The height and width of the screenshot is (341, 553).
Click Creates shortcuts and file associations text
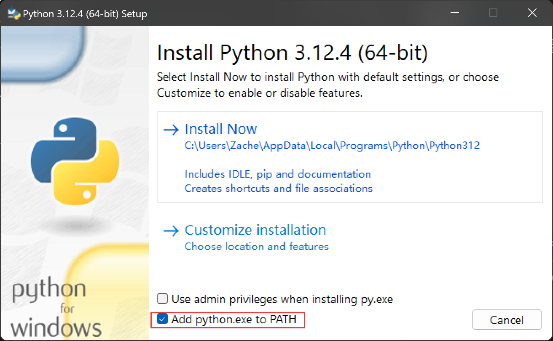(x=278, y=189)
